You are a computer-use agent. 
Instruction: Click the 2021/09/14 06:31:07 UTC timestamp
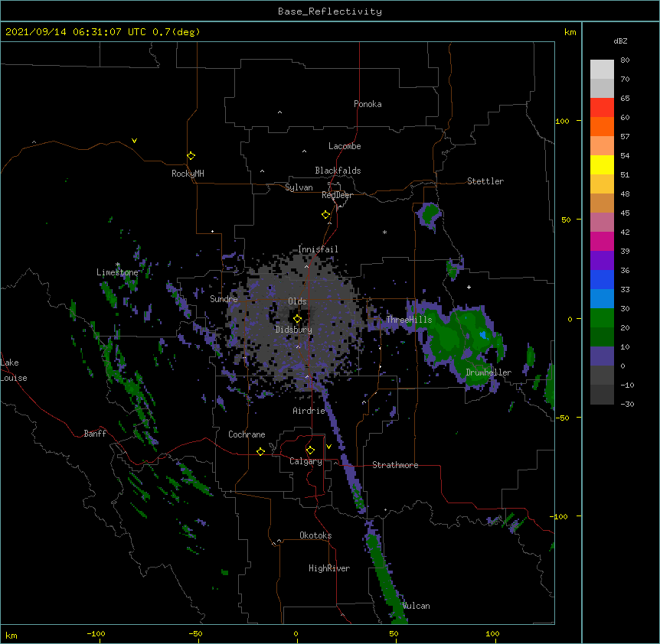(x=76, y=32)
